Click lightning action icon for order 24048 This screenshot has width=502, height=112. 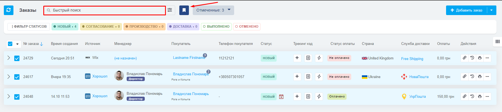coord(319,96)
